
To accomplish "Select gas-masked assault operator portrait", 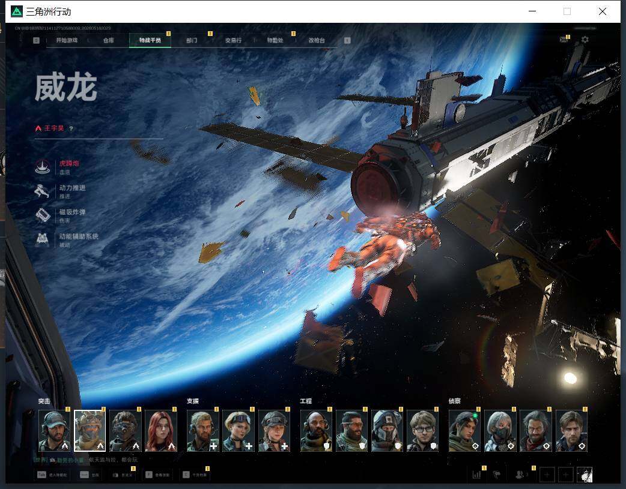I will (126, 431).
